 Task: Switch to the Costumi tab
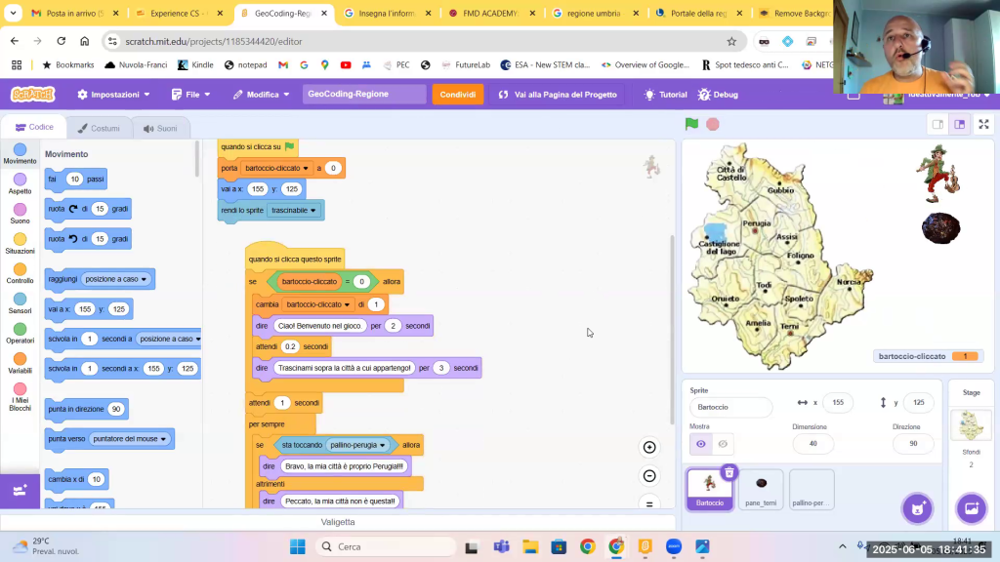pyautogui.click(x=99, y=128)
